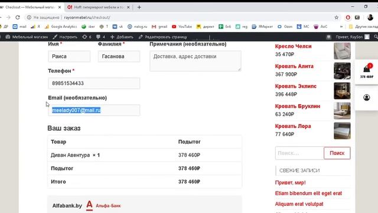The image size is (378, 213).
Task: Open Кровать Бруклин product link
Action: pos(298,106)
